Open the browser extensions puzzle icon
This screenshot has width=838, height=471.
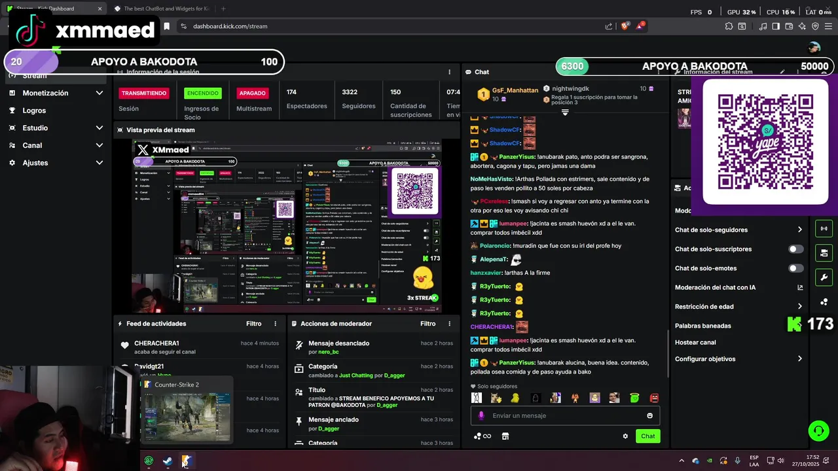click(x=729, y=26)
